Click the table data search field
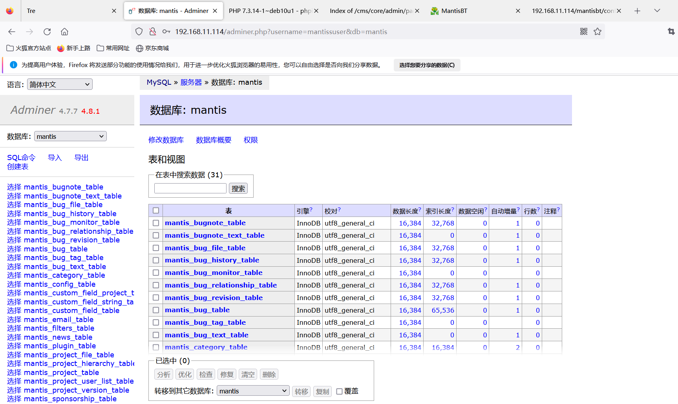Screen dimensions: 678x404 tap(190, 188)
